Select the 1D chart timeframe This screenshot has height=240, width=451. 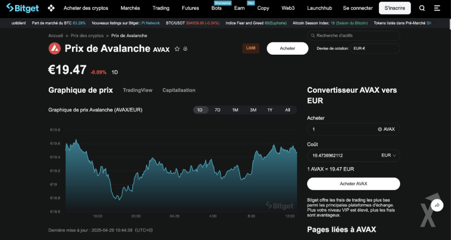click(200, 110)
